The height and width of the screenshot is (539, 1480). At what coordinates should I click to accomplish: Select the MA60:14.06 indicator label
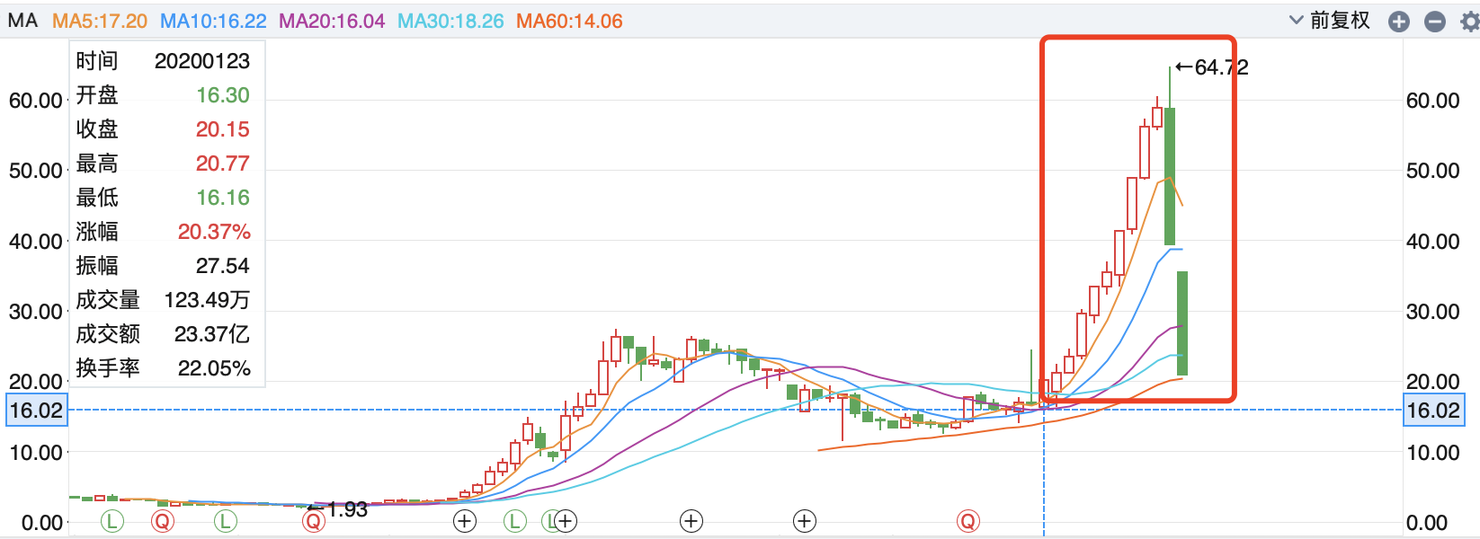pyautogui.click(x=569, y=21)
